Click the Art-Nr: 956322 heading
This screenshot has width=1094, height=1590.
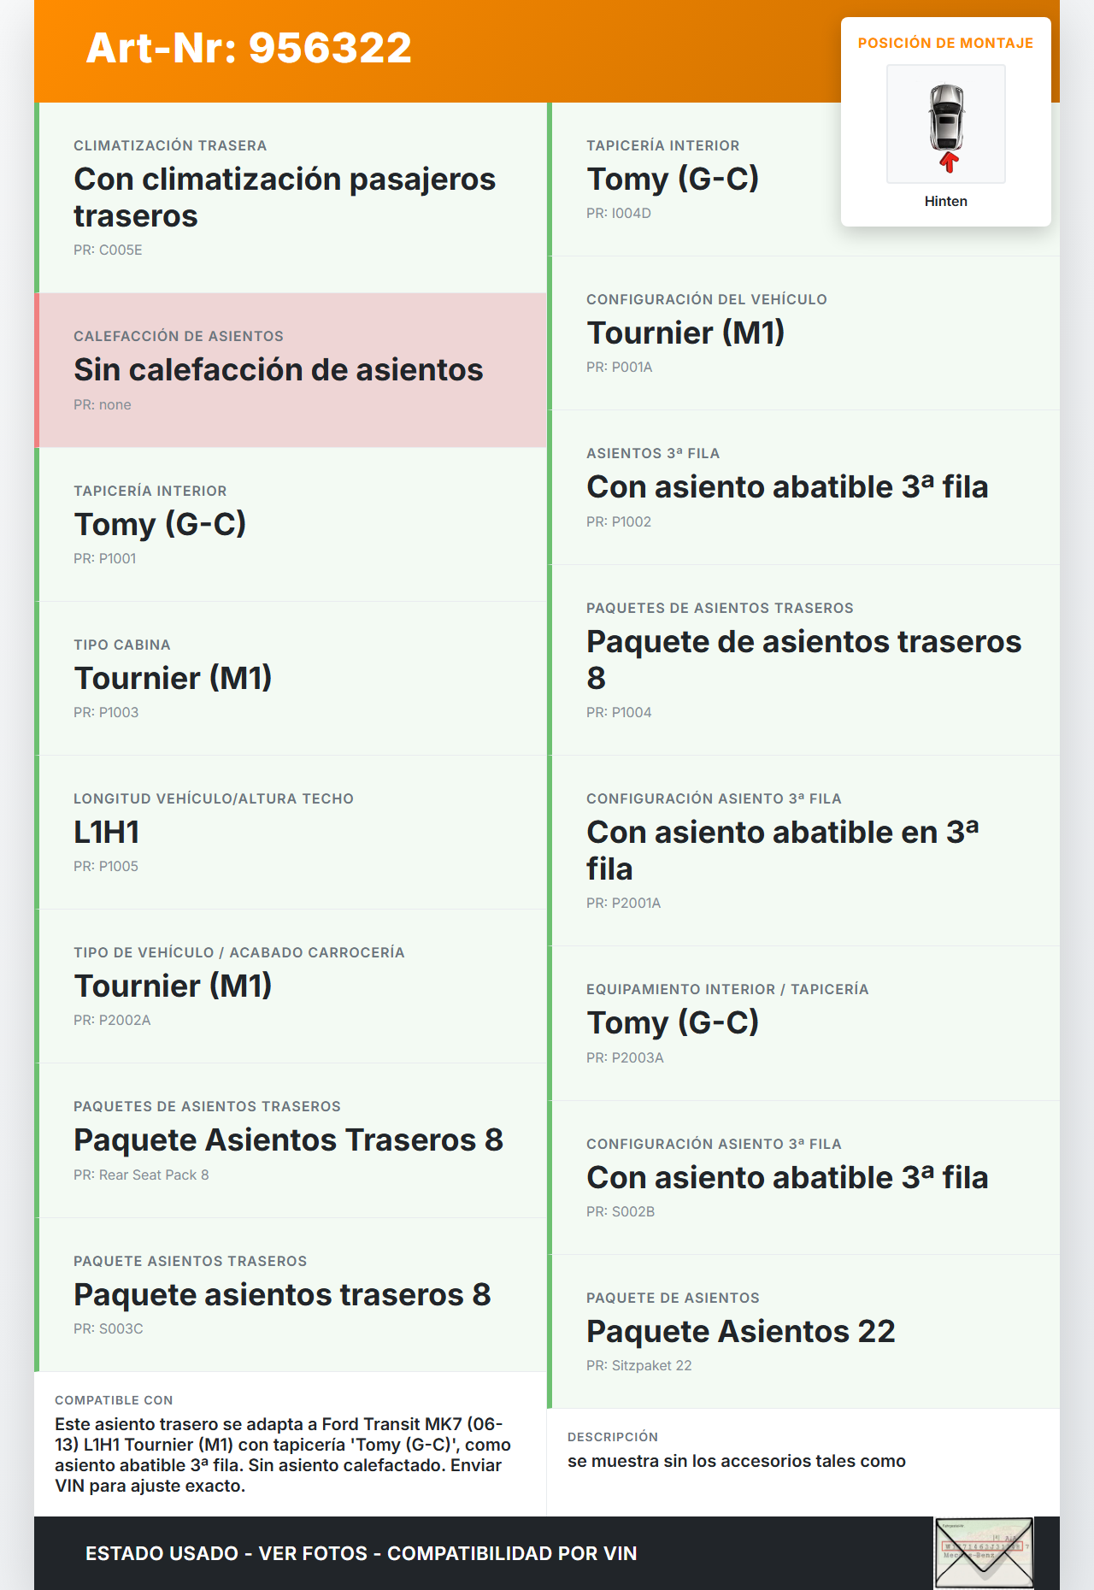coord(249,48)
